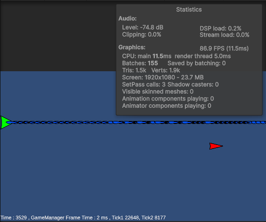Click the red arrow ship sprite

point(216,146)
